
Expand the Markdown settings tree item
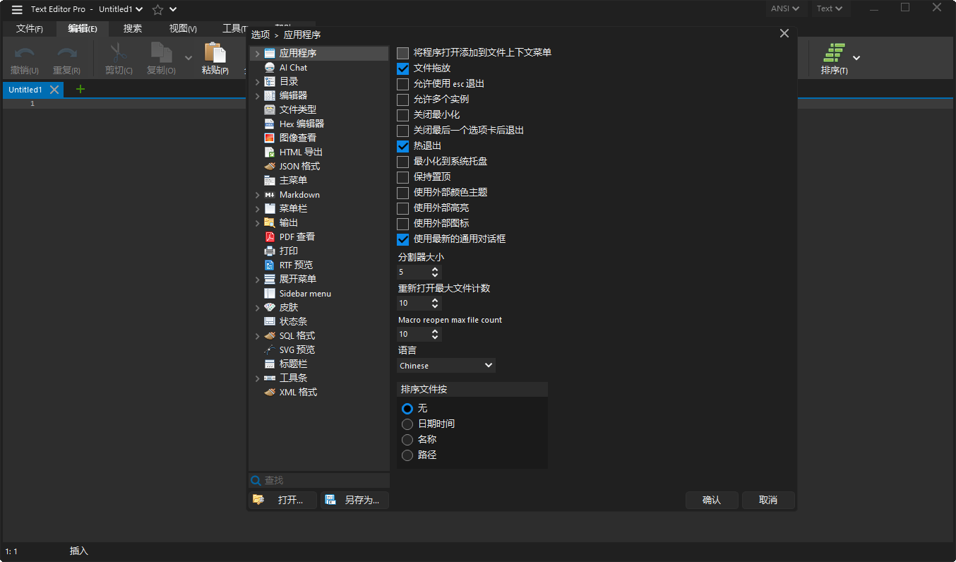[x=257, y=194]
